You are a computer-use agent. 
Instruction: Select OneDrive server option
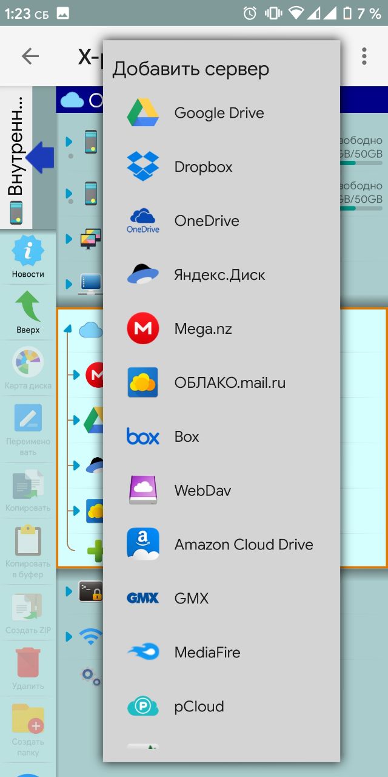click(221, 221)
